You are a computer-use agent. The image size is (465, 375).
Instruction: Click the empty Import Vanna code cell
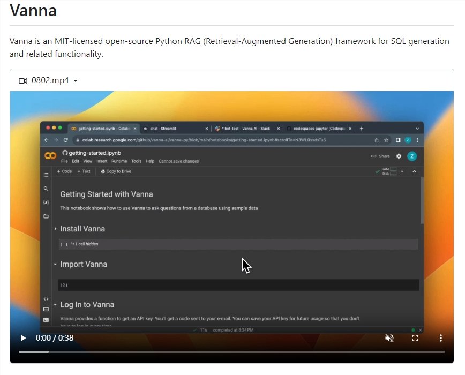[238, 285]
